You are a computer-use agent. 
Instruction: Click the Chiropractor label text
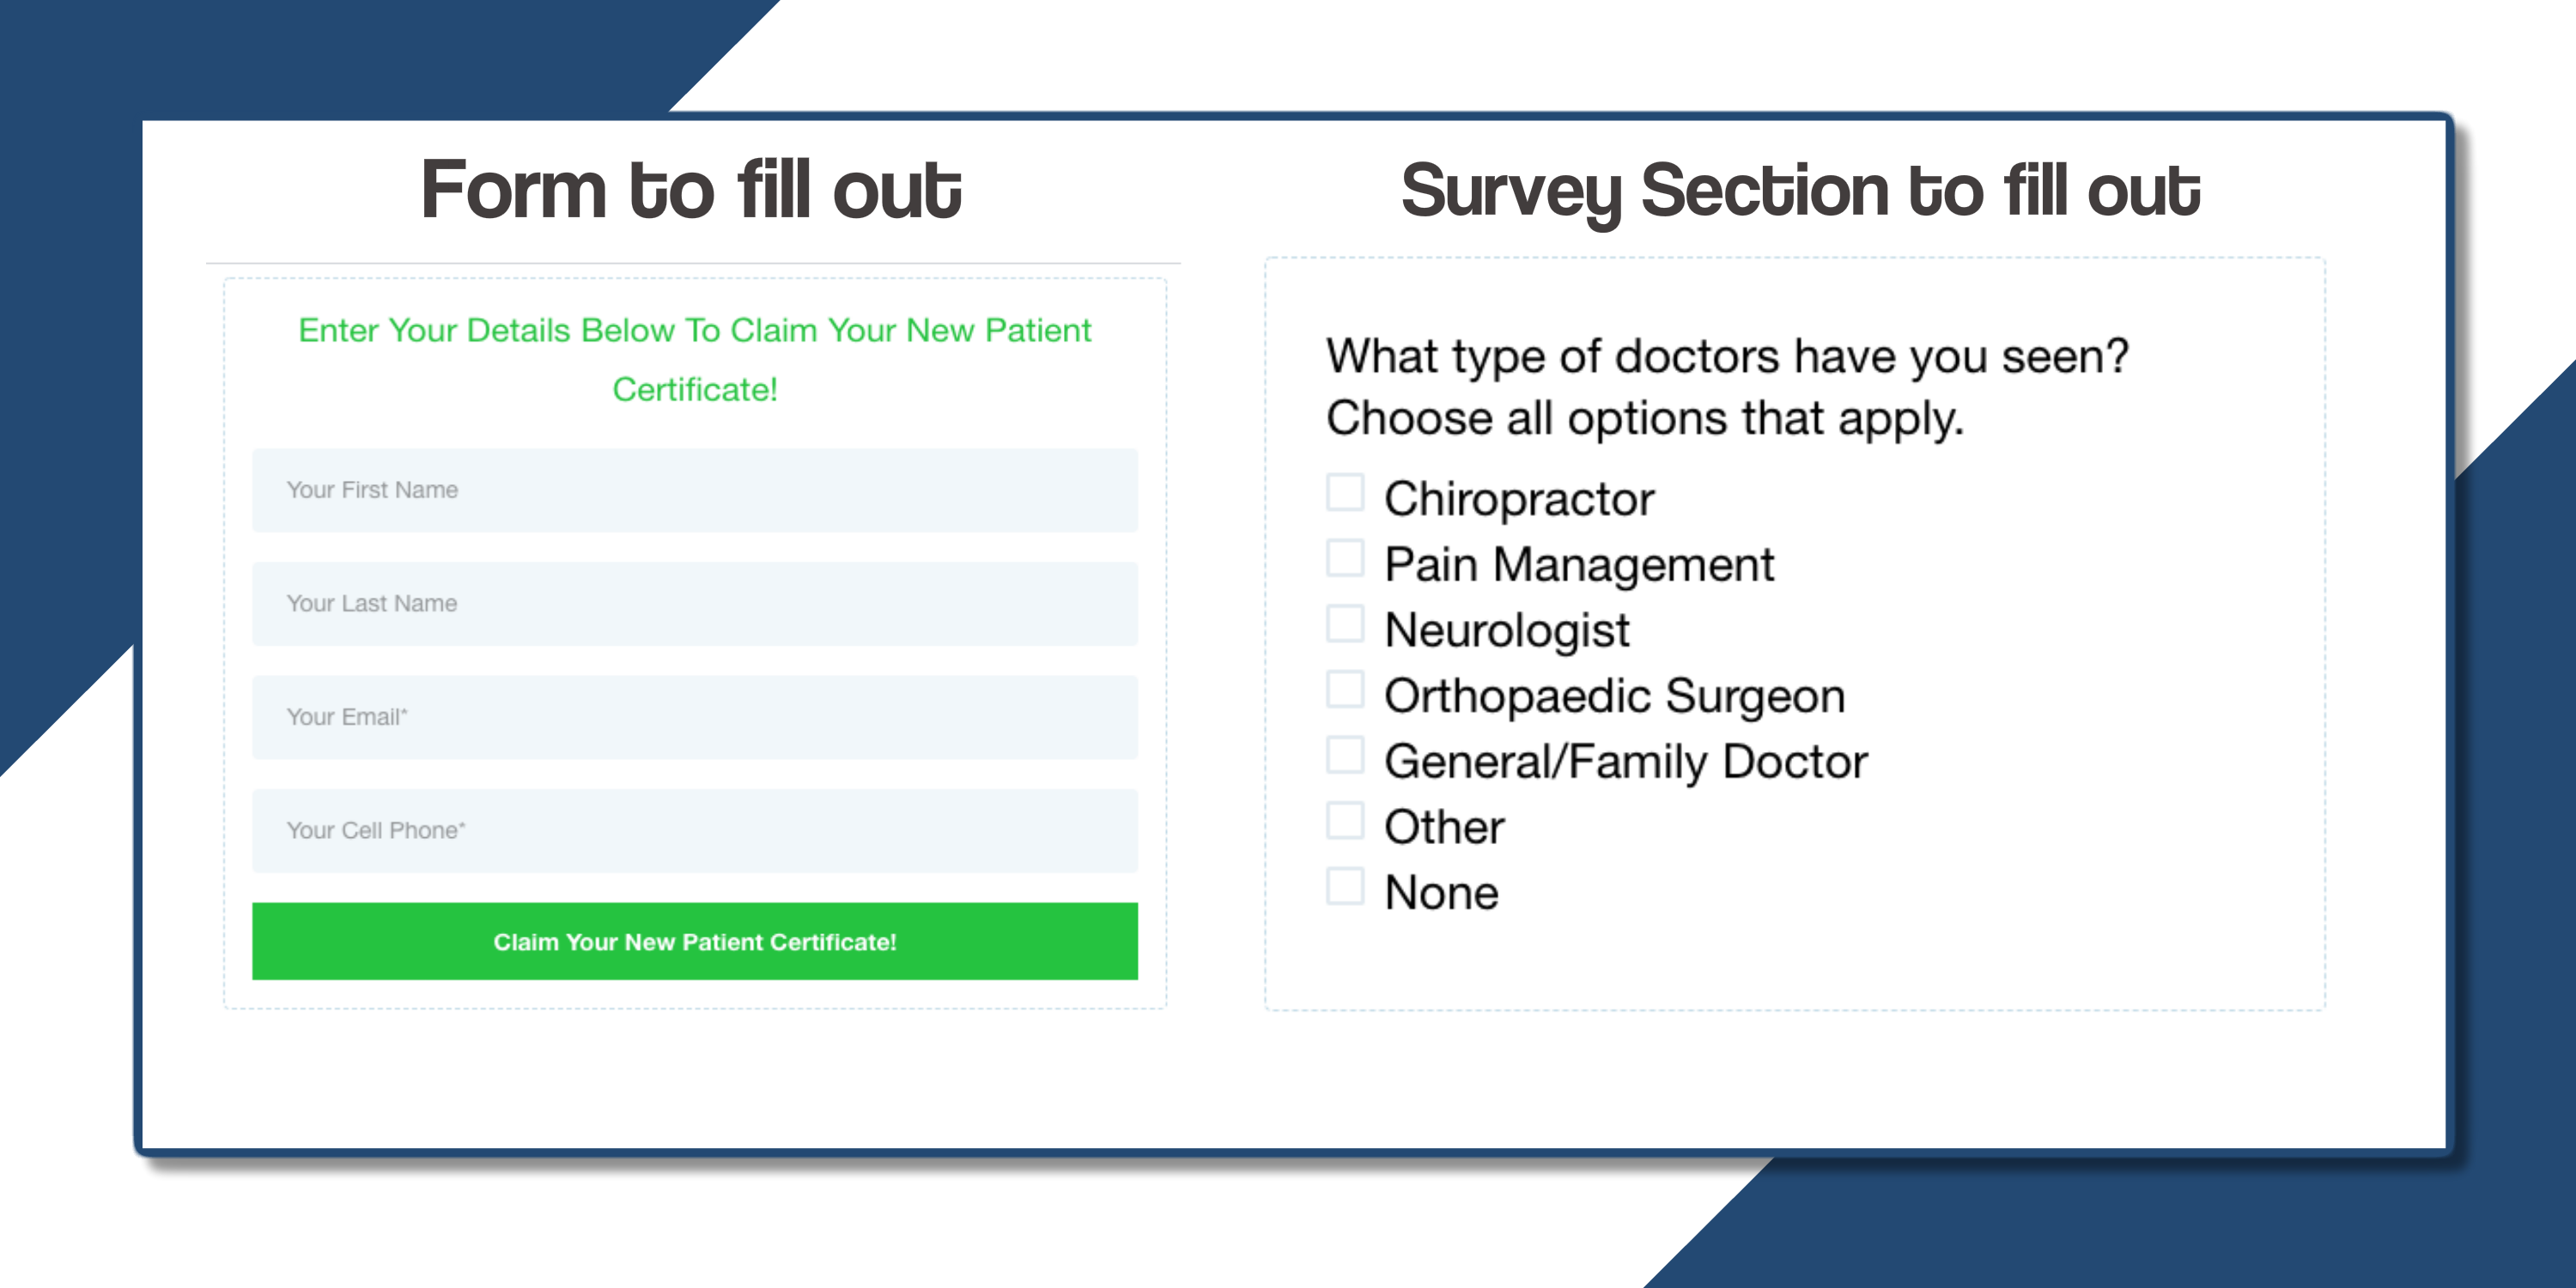[1519, 499]
